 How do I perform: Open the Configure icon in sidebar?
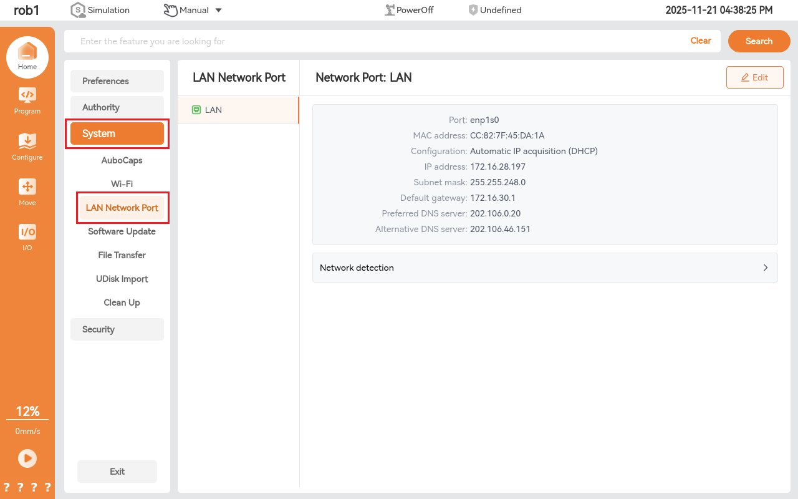pos(27,141)
